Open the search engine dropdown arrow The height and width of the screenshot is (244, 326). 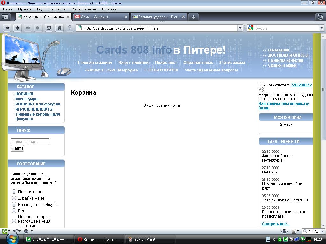pos(322,28)
